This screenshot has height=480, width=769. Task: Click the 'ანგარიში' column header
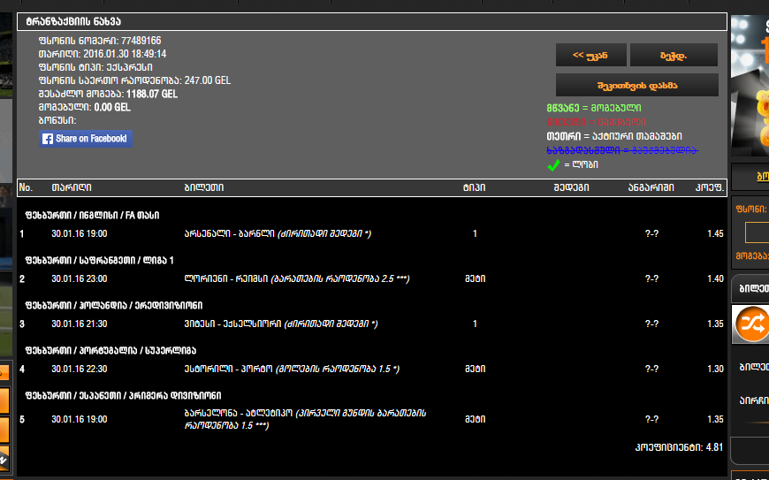point(651,187)
